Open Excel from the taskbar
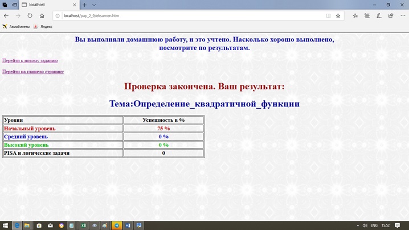The height and width of the screenshot is (230, 409). pos(83,225)
